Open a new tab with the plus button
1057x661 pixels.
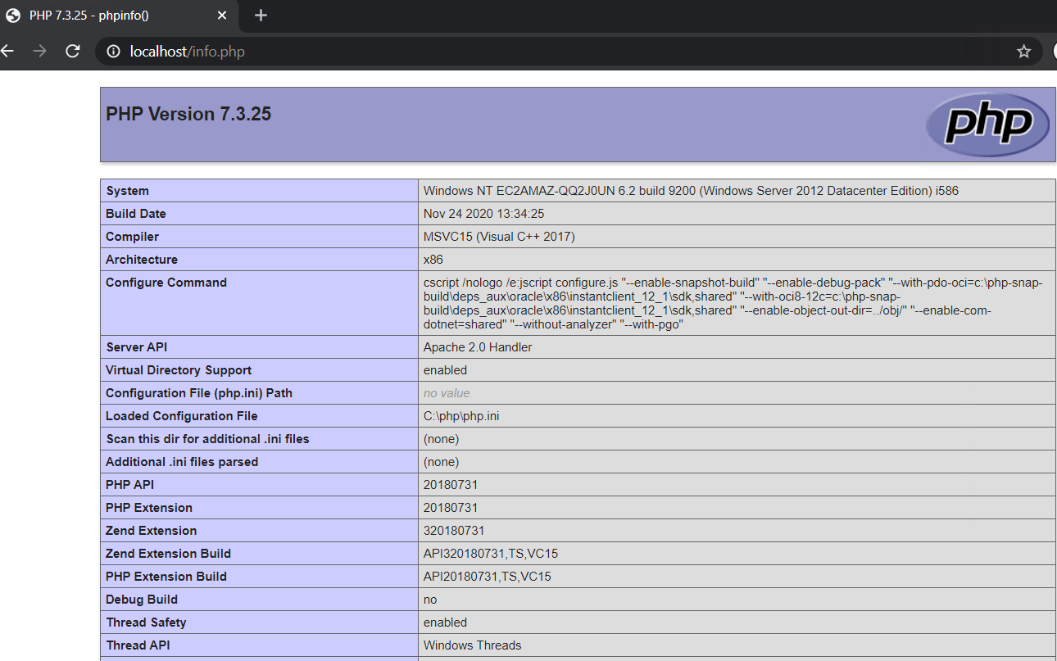pyautogui.click(x=261, y=16)
